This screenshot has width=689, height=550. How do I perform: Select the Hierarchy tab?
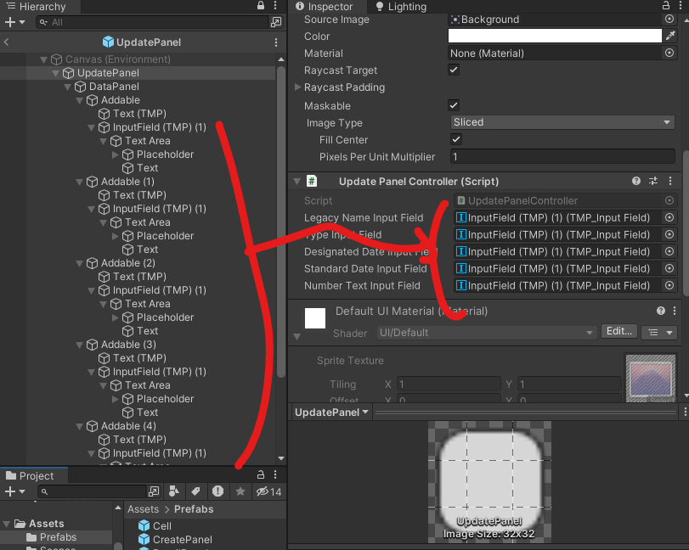(36, 6)
